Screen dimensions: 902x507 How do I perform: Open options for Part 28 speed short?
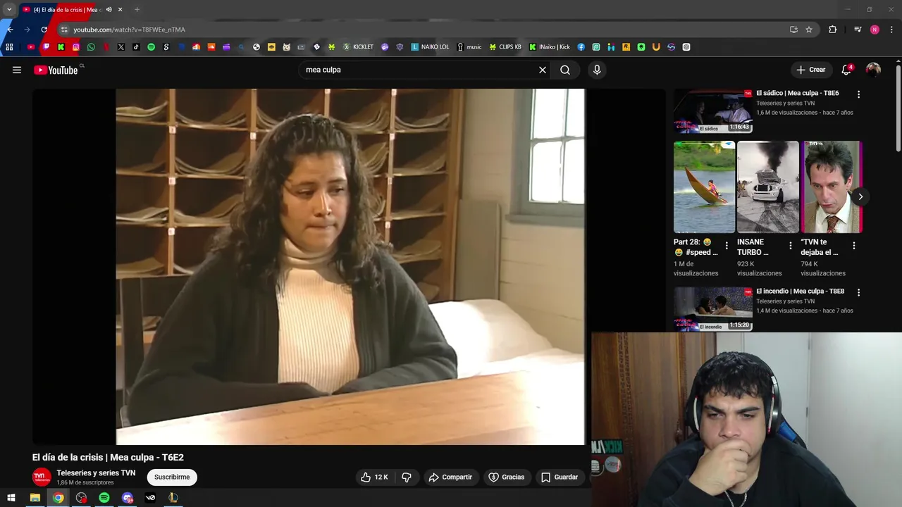coord(727,246)
